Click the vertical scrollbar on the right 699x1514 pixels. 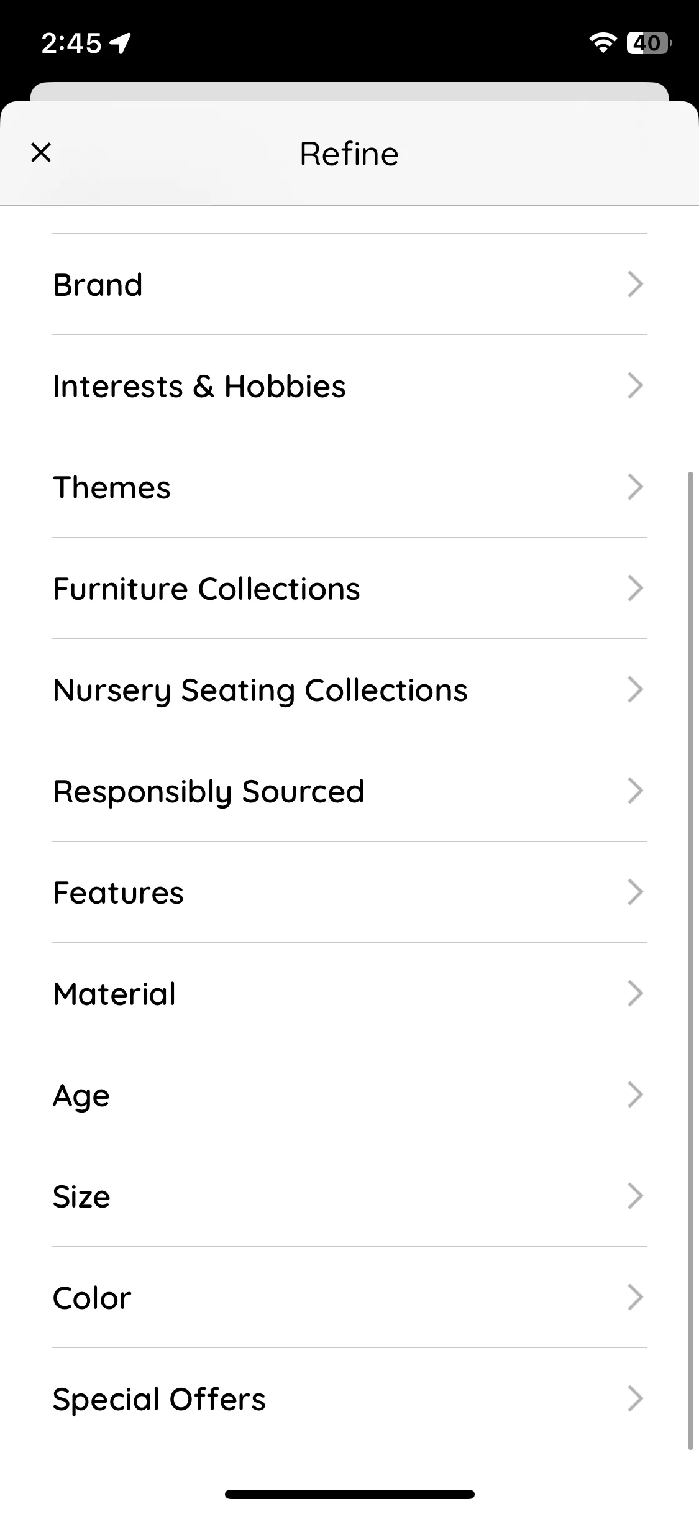coord(690,961)
